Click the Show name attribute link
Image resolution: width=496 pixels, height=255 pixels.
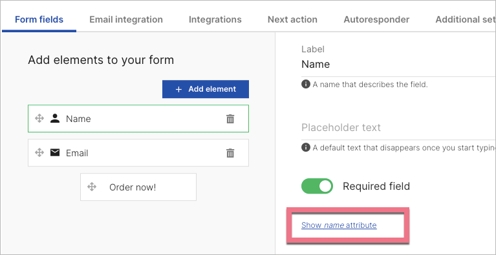339,225
